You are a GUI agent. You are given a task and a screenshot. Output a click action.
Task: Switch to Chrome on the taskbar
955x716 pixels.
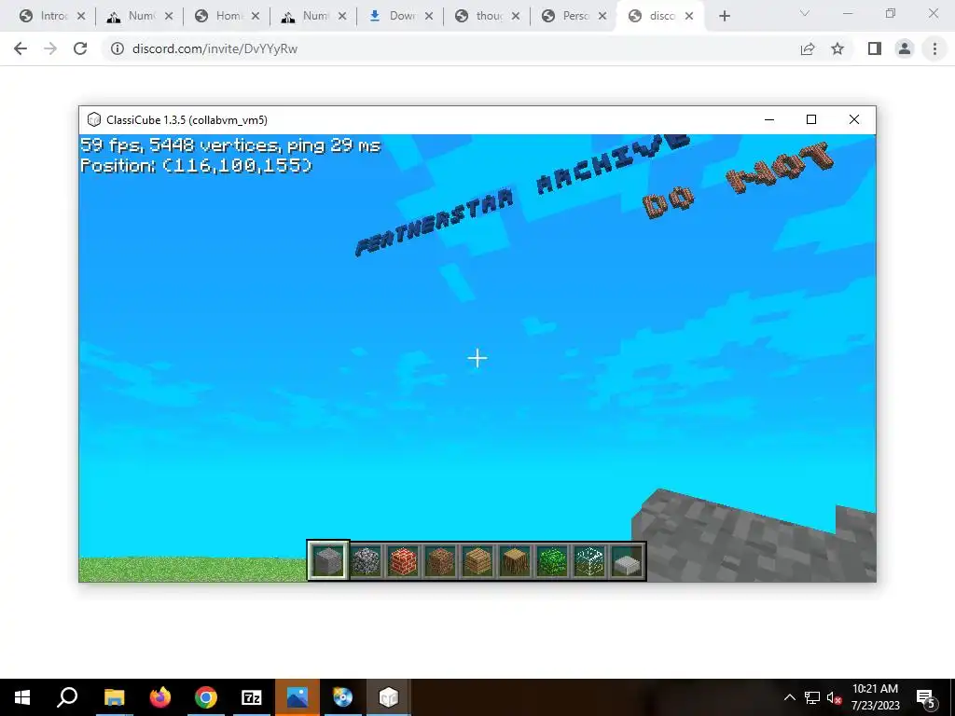pos(206,697)
